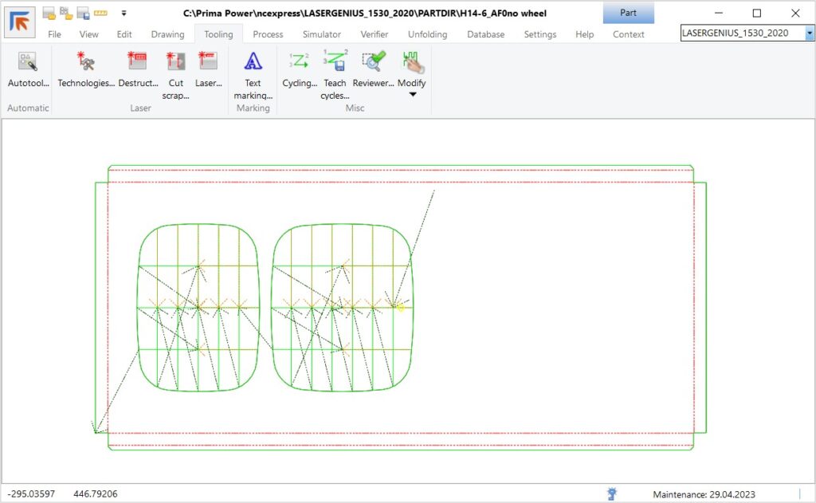Expand the quick access toolbar customize arrow

pos(124,13)
